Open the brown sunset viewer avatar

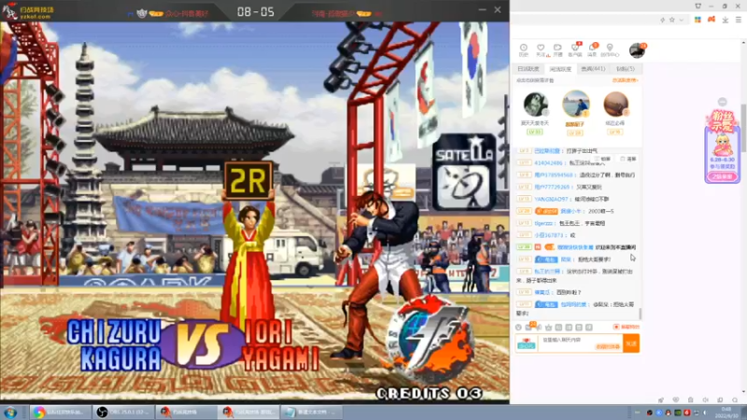pyautogui.click(x=615, y=104)
